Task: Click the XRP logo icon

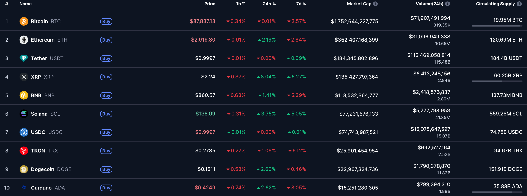Action: [24, 77]
